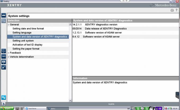Click the taskbar clock 02:19

tap(175, 108)
